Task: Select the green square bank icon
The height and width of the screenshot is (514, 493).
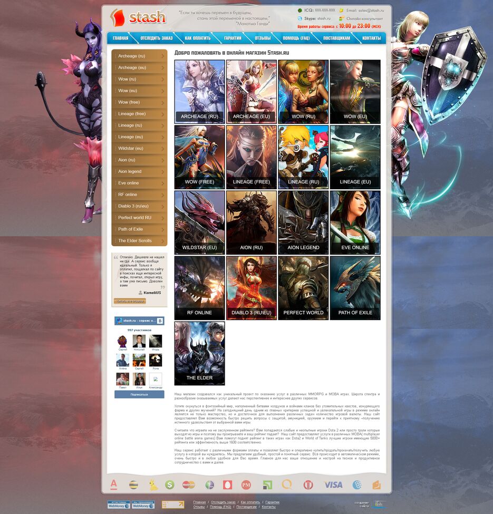Action: coord(267,485)
